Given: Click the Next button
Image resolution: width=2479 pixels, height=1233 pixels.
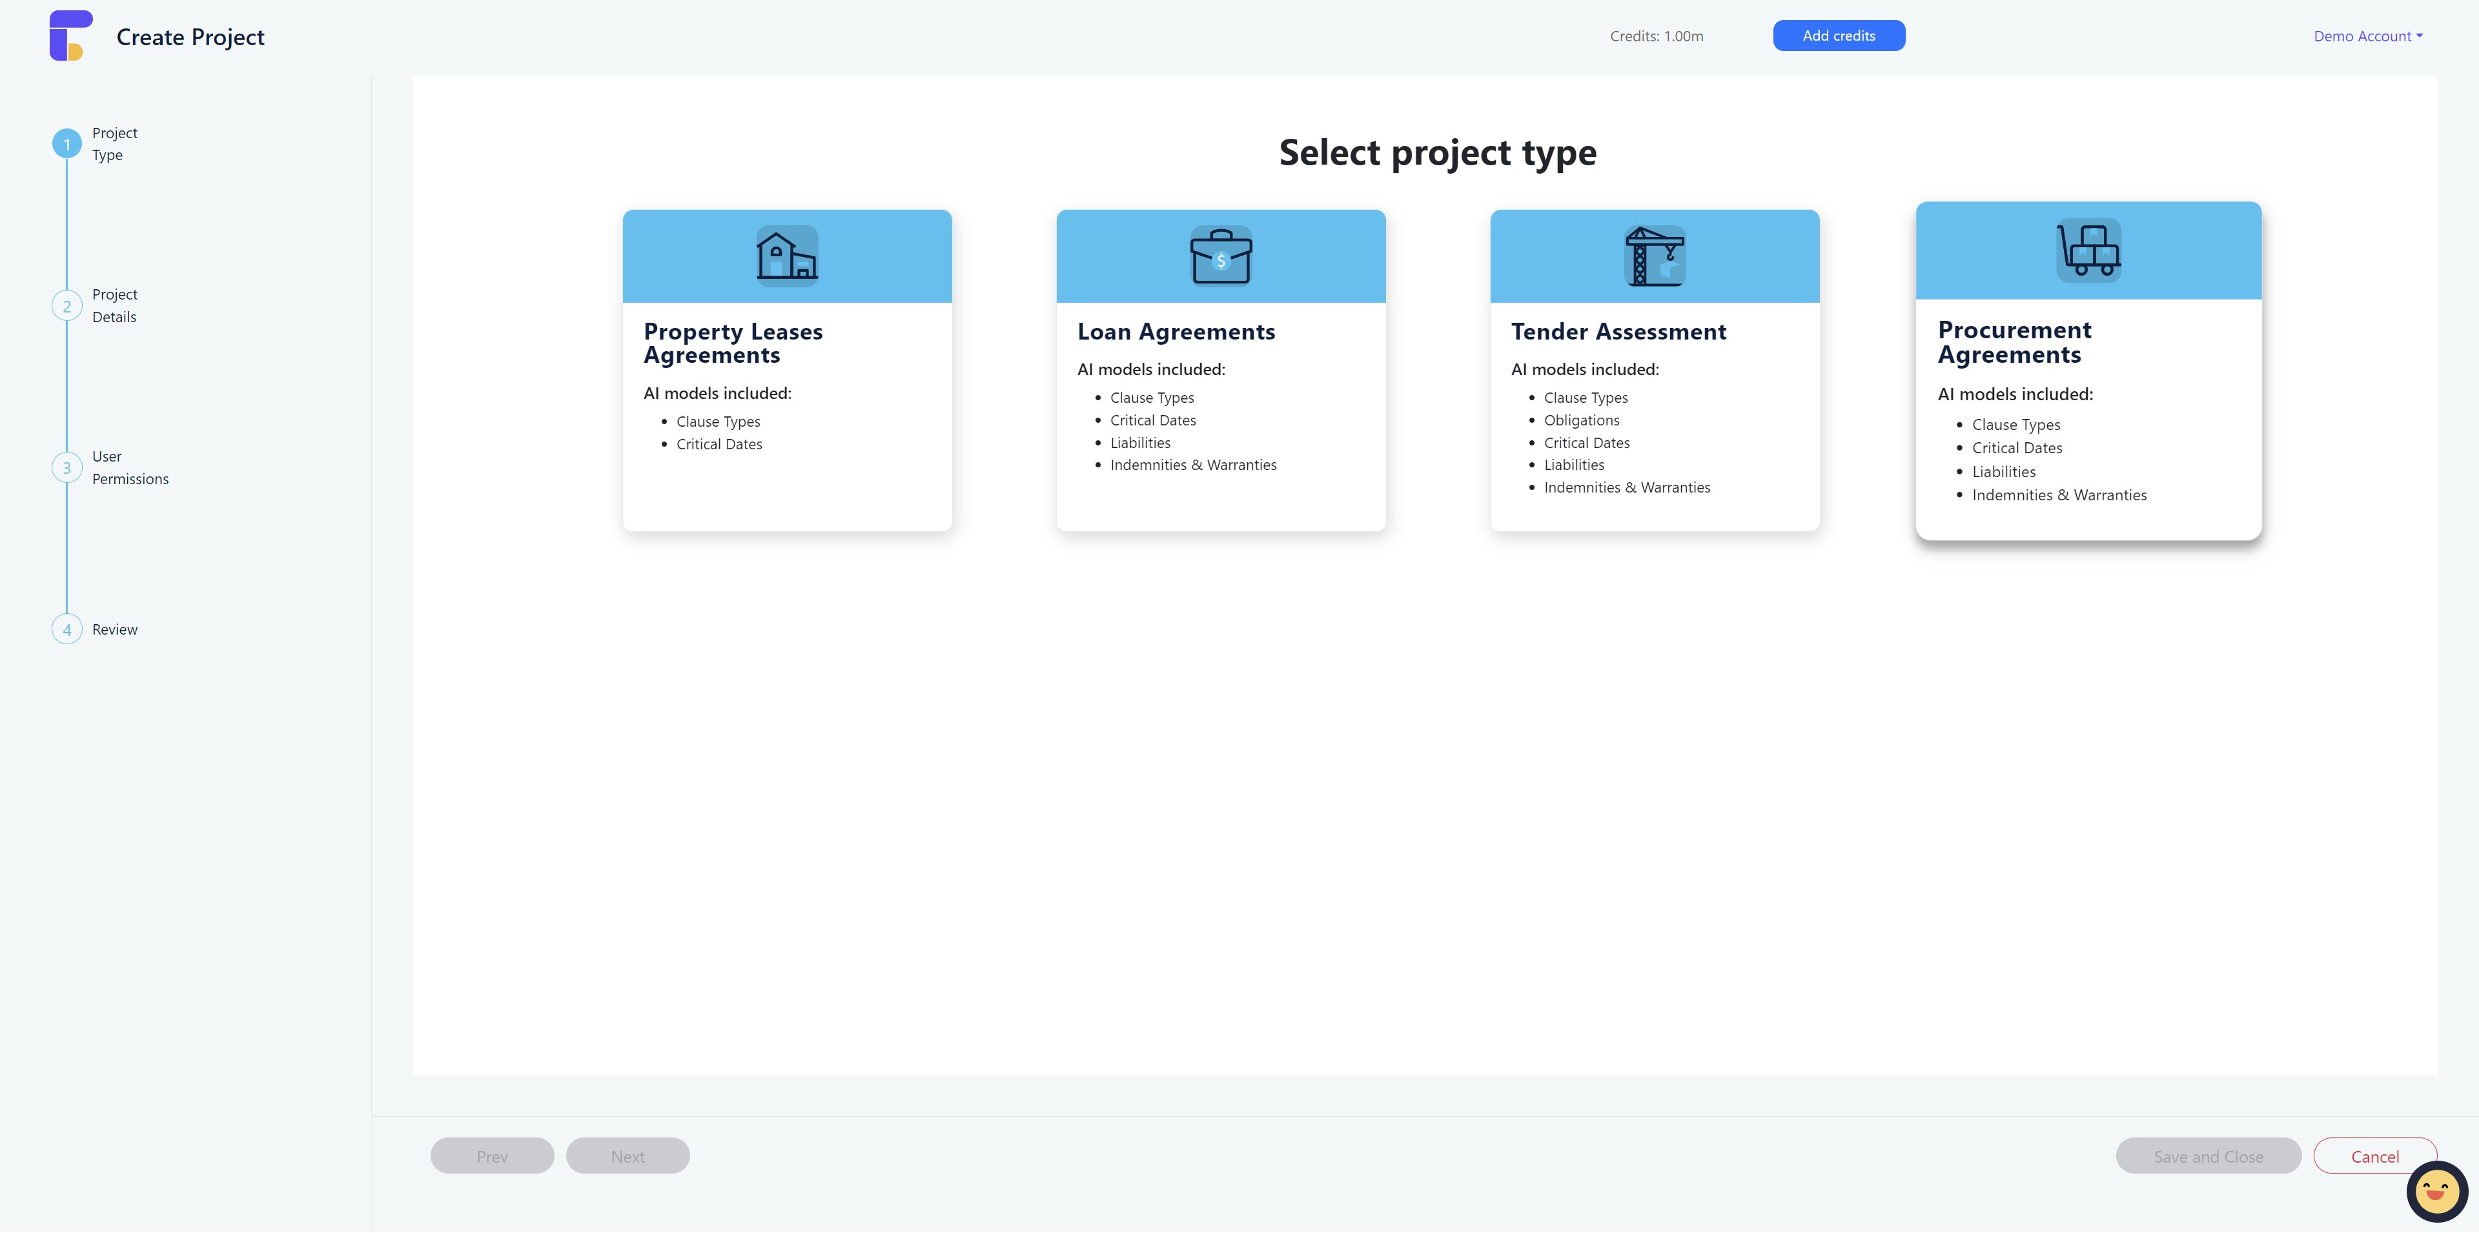Looking at the screenshot, I should (x=627, y=1156).
